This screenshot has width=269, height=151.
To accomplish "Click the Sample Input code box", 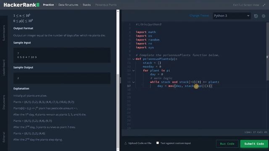I will tap(62, 55).
